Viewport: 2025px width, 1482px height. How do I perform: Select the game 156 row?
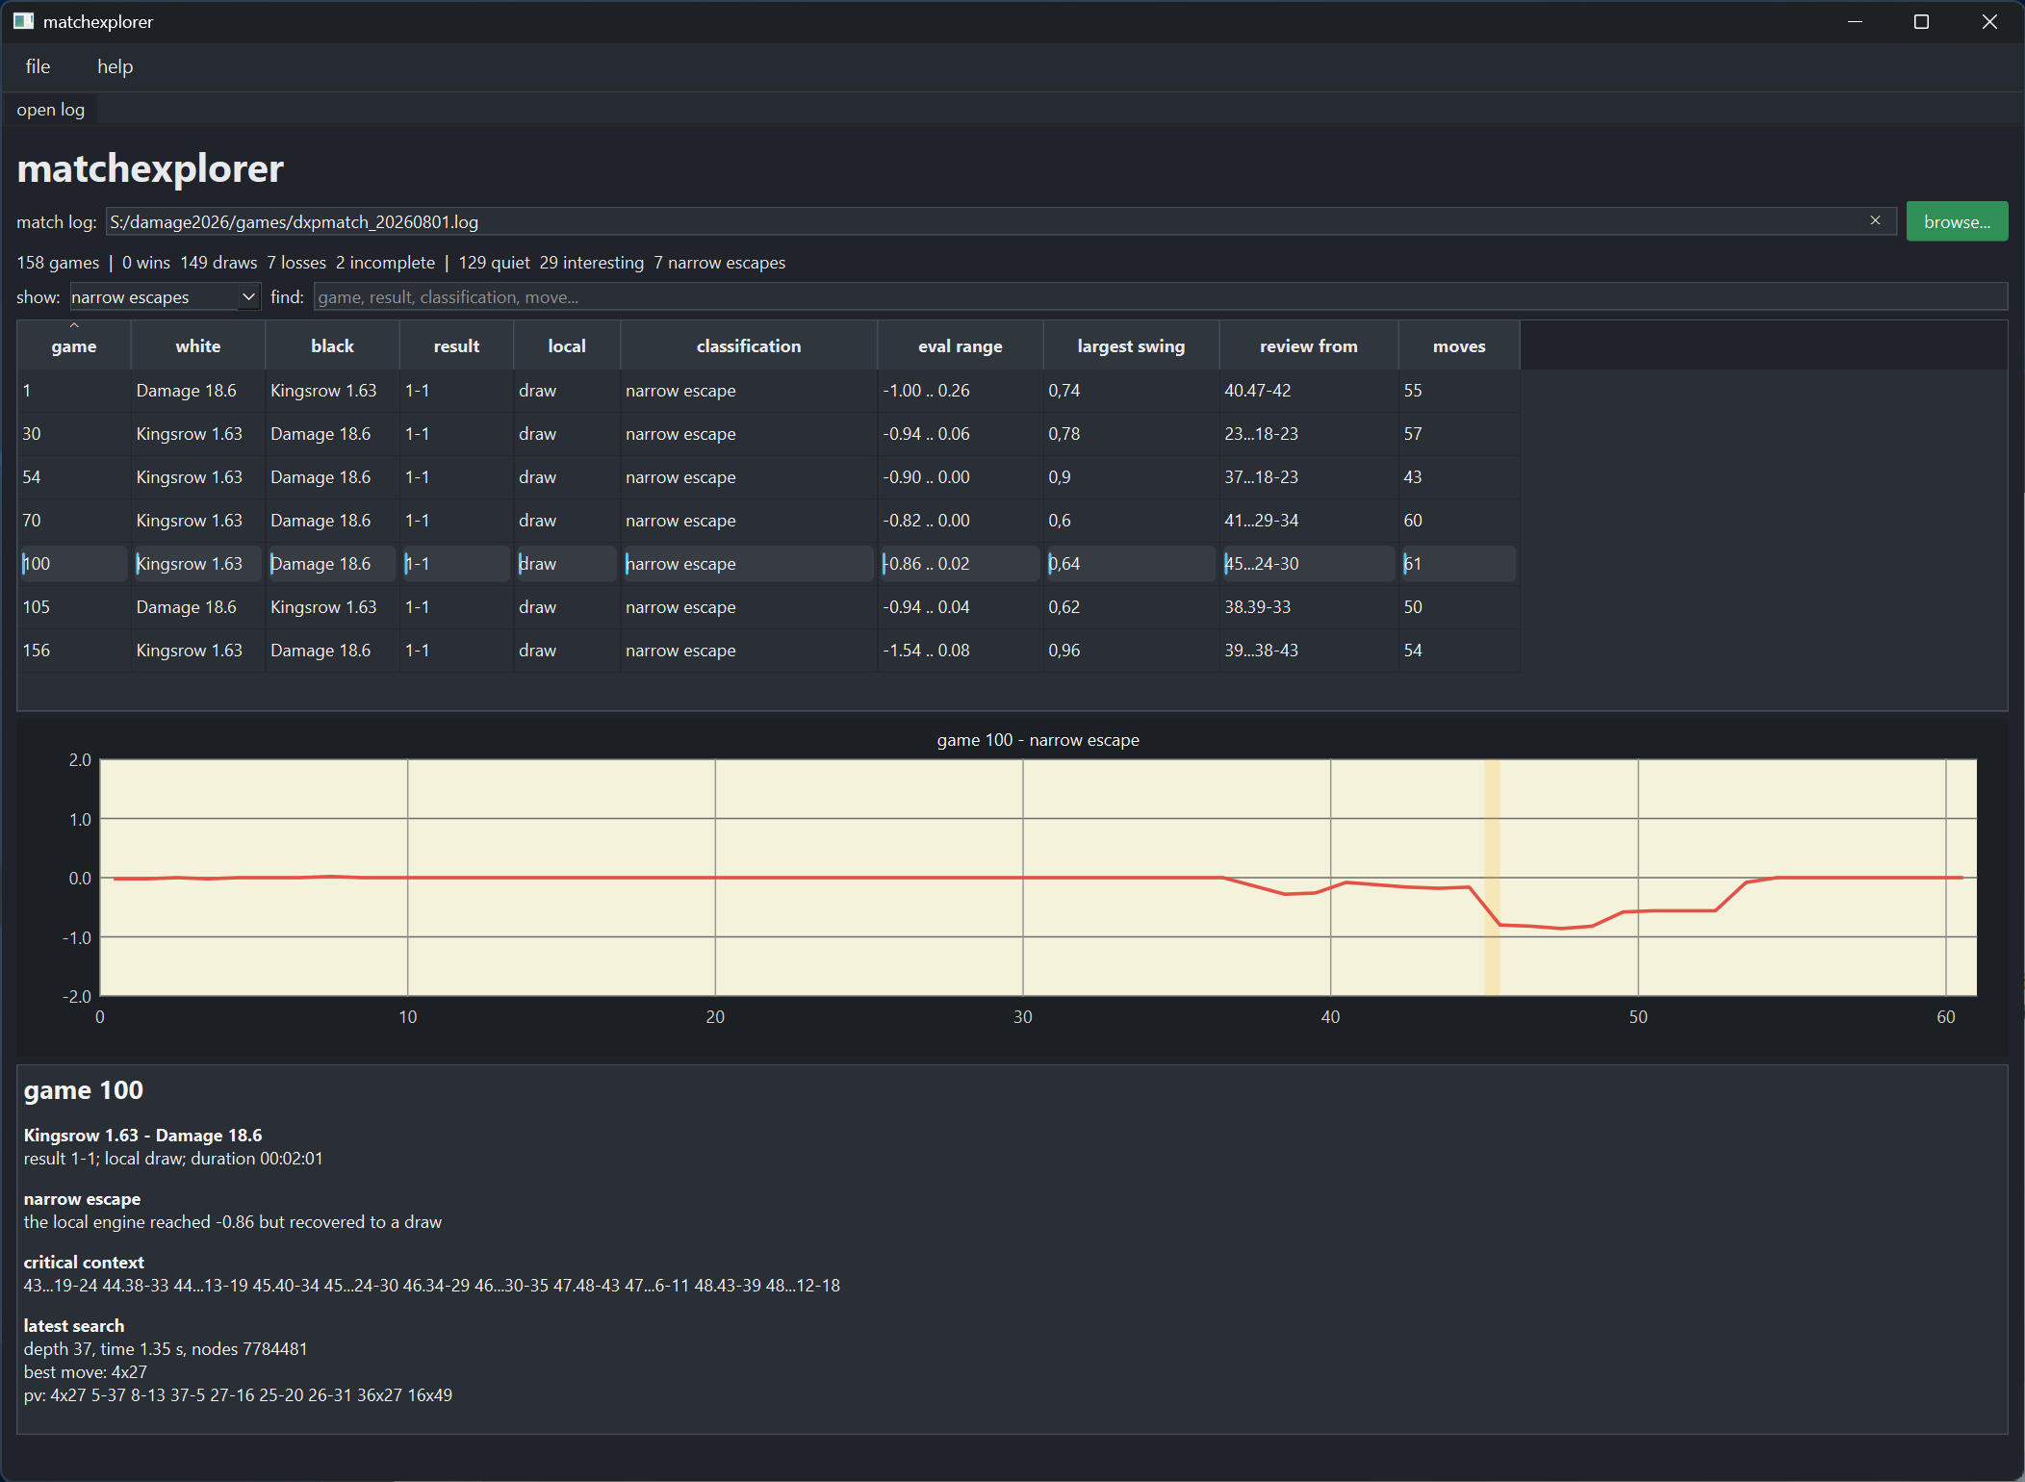(768, 651)
